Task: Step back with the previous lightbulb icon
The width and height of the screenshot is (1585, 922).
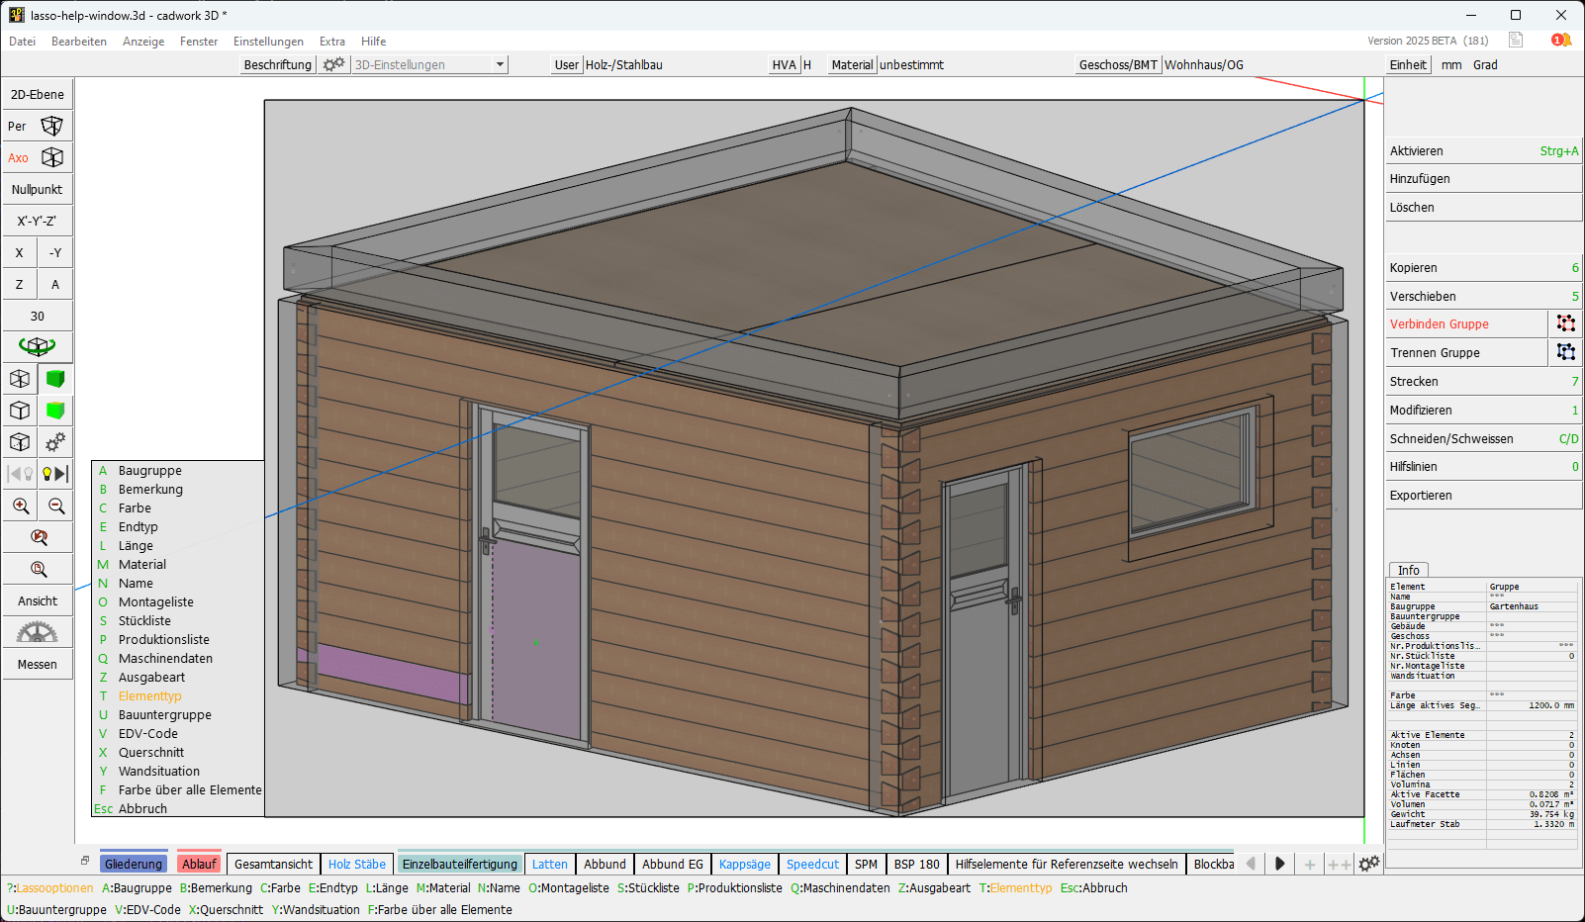Action: 21,474
